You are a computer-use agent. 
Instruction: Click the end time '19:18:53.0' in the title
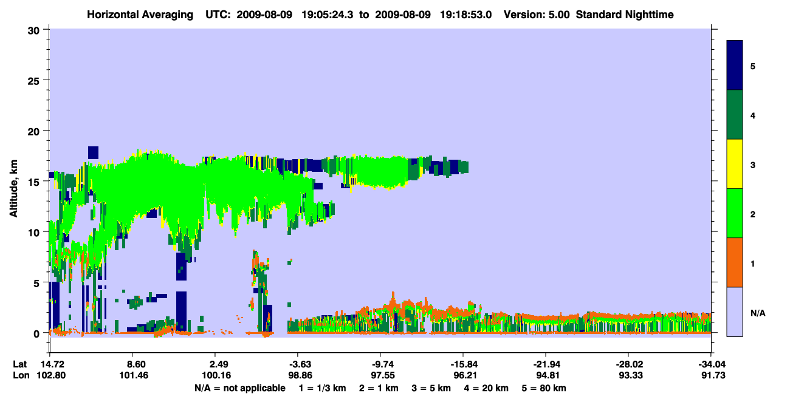point(467,15)
